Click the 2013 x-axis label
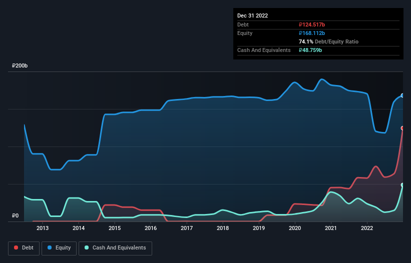Screen dimensions: 411x263 tap(43, 228)
